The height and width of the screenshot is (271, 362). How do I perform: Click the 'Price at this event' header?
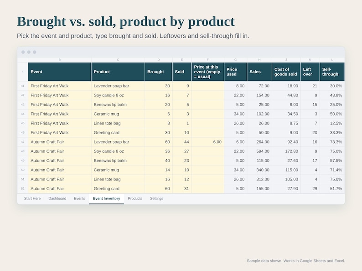(208, 72)
